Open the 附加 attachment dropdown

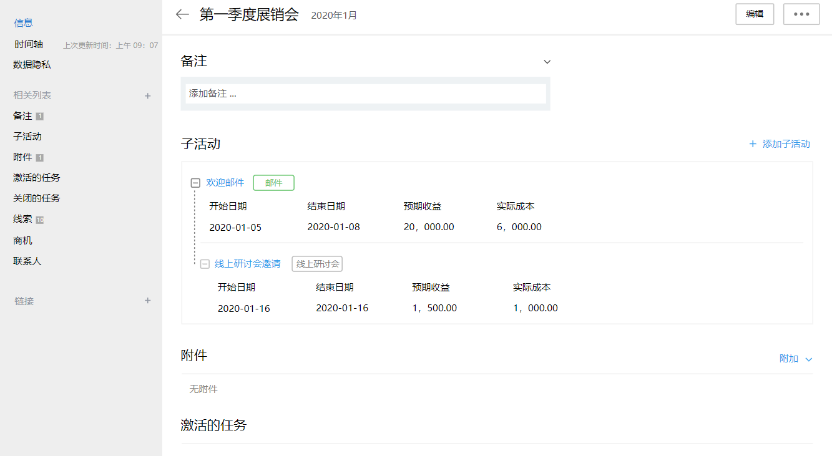[x=795, y=359]
